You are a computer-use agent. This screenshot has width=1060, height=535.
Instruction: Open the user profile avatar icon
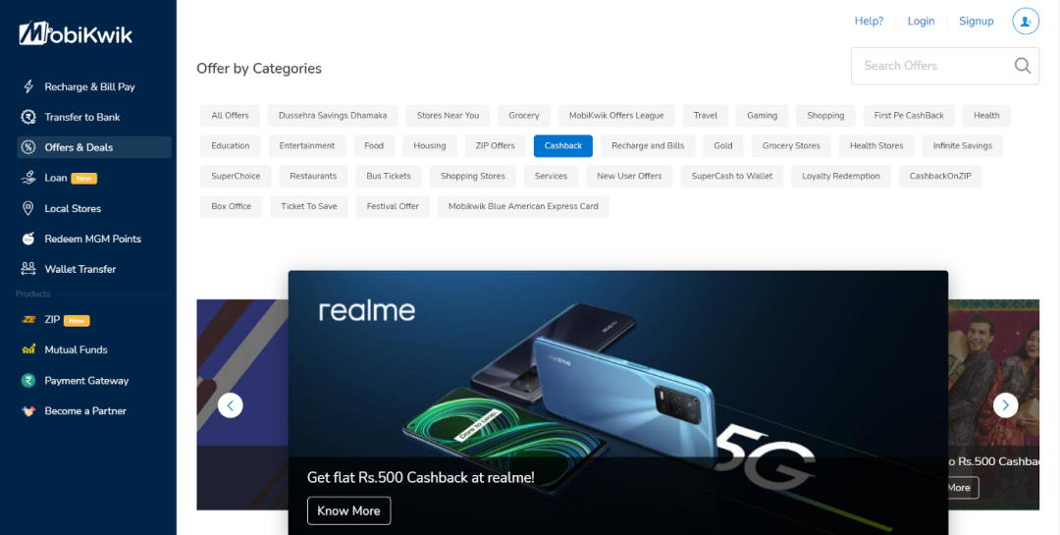(1026, 21)
